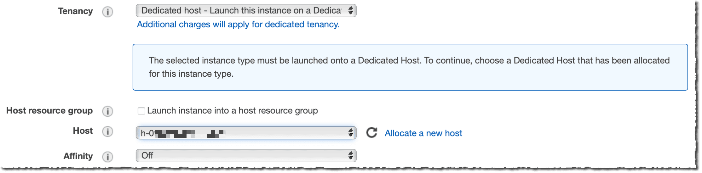Click the arrows on the Affinity selector

(350, 155)
